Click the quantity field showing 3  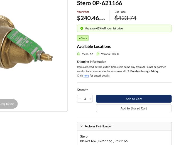(85, 99)
